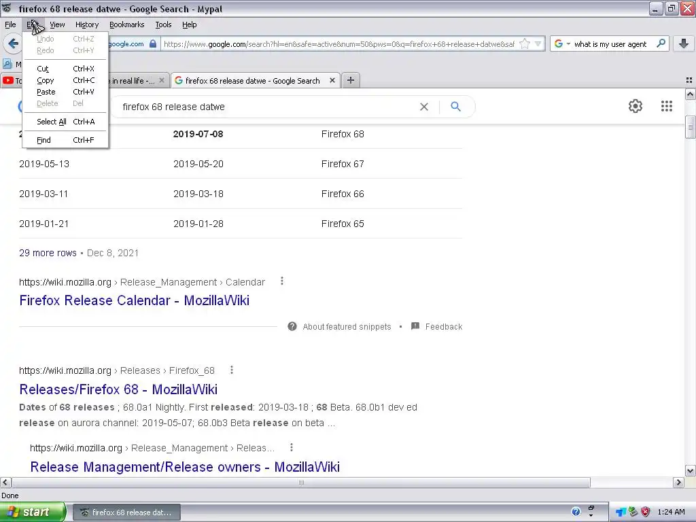Open the Tools menu

pos(163,24)
